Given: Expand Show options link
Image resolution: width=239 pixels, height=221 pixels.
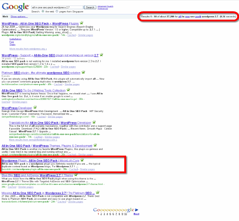Looking at the screenshot, I should [19, 17].
